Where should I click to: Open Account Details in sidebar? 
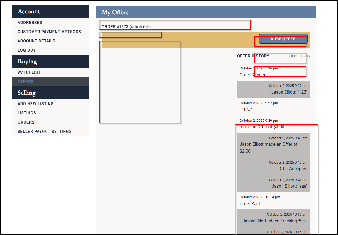click(36, 41)
